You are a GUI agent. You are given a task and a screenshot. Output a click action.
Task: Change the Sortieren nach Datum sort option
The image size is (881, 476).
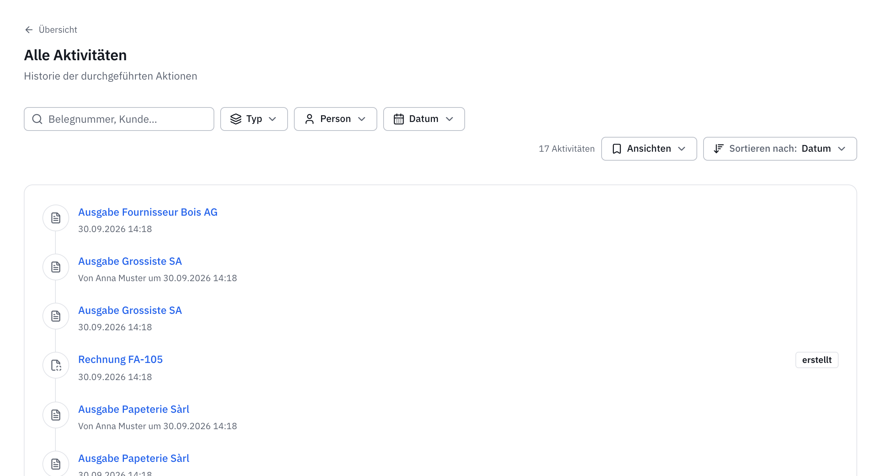(780, 149)
